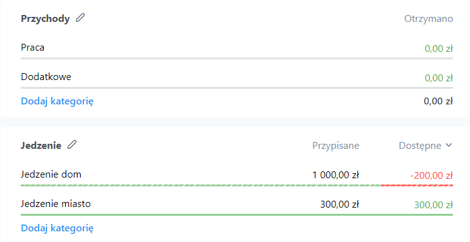
Task: Expand the Dostępne column dropdown chevron
Action: click(449, 145)
